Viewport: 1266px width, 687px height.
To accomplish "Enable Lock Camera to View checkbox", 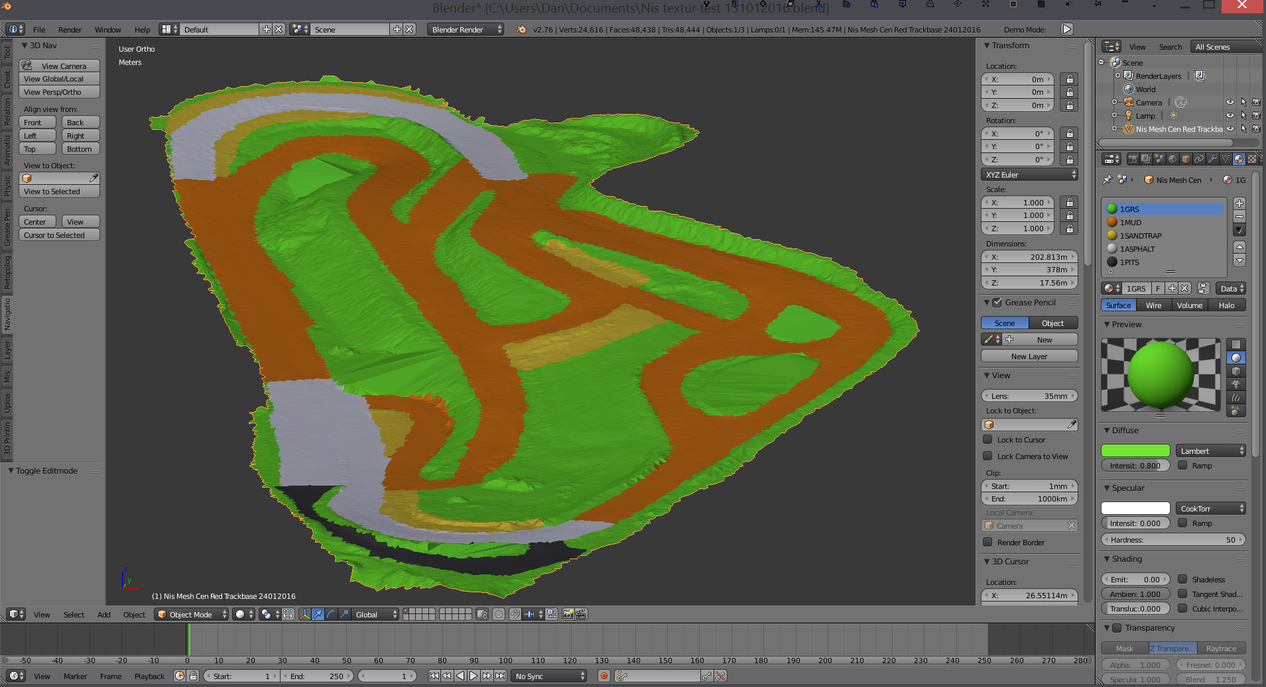I will click(x=987, y=456).
